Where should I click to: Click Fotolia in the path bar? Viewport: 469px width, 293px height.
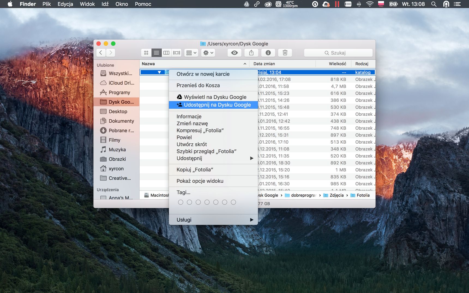[x=360, y=195]
